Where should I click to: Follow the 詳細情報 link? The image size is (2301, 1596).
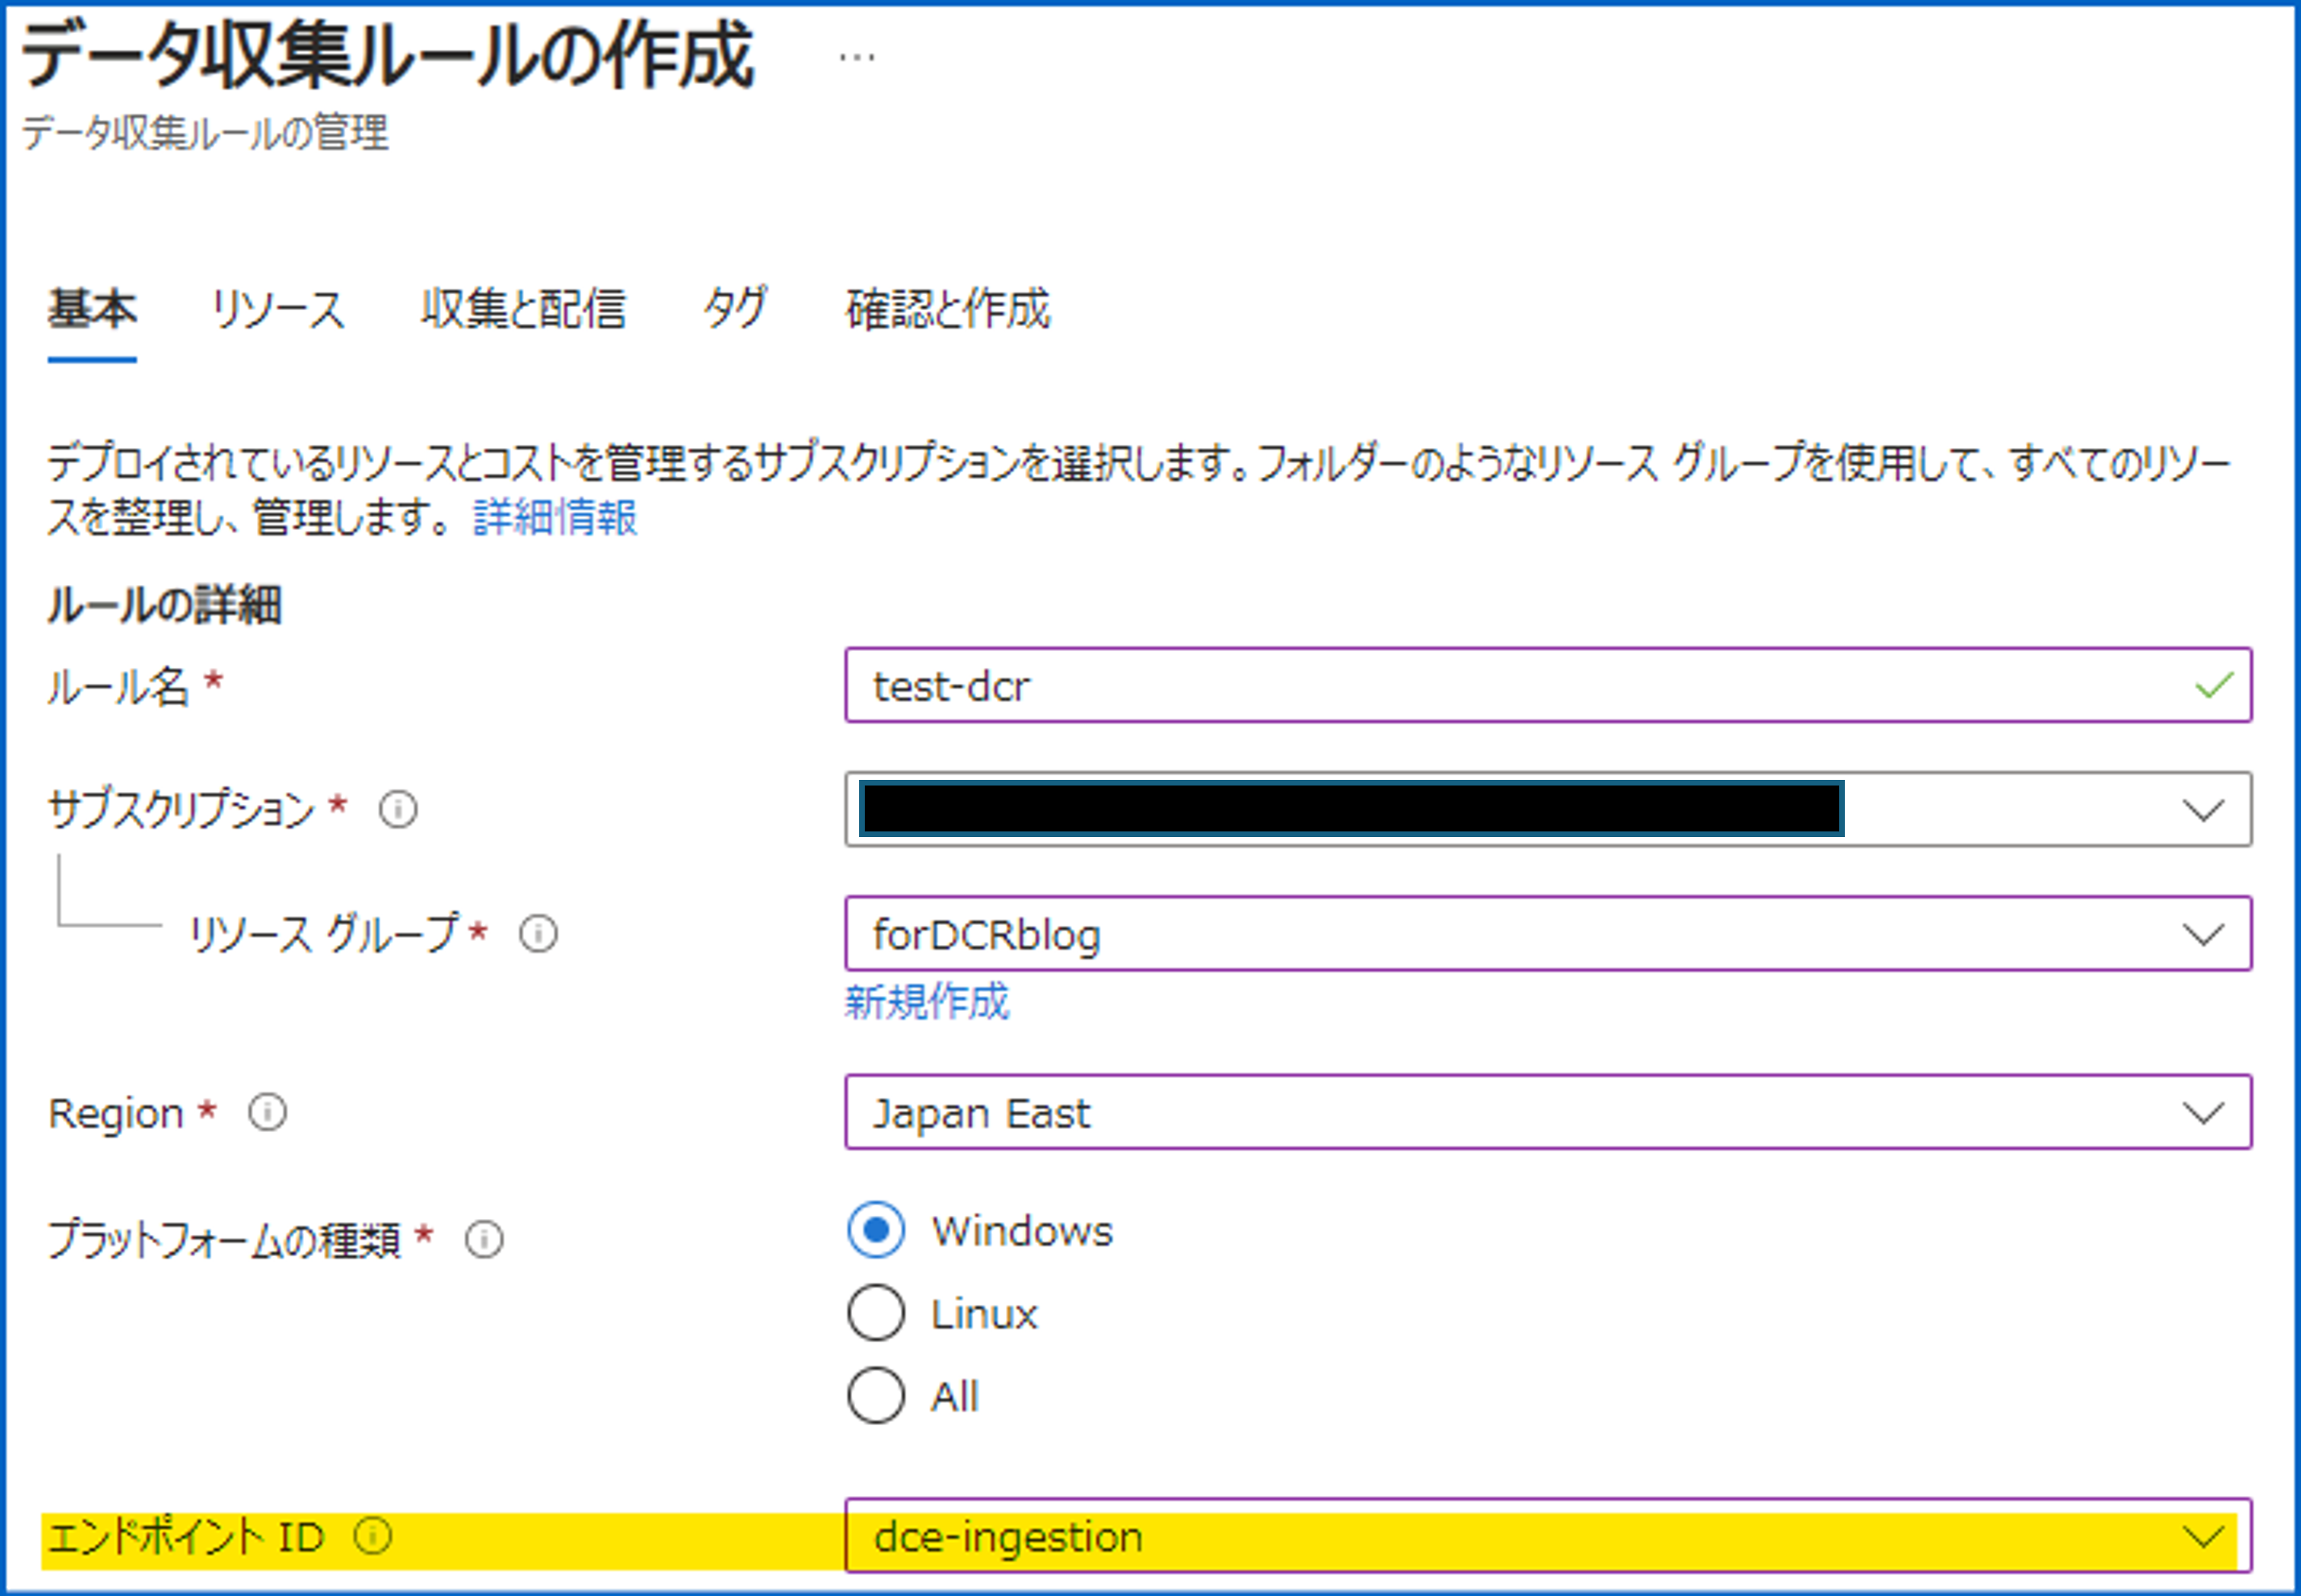click(x=555, y=517)
